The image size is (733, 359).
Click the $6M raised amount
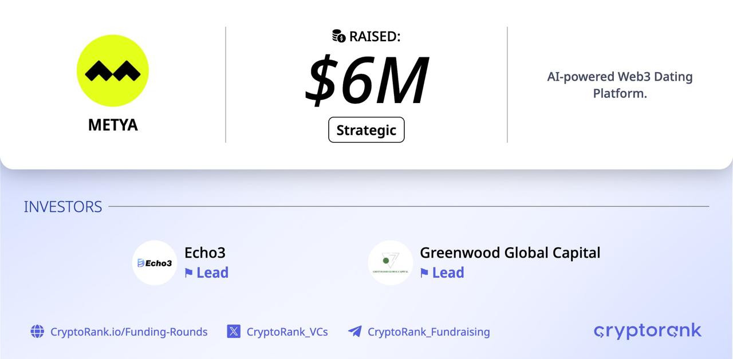(x=366, y=80)
